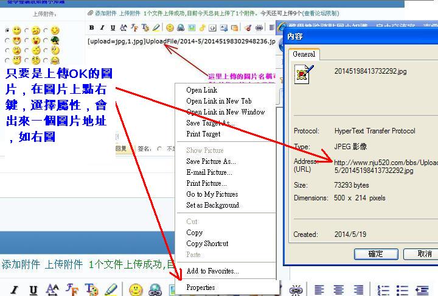This screenshot has width=438, height=296.
Task: Click the bulleted list icon in bottom toolbar
Action: 402,289
